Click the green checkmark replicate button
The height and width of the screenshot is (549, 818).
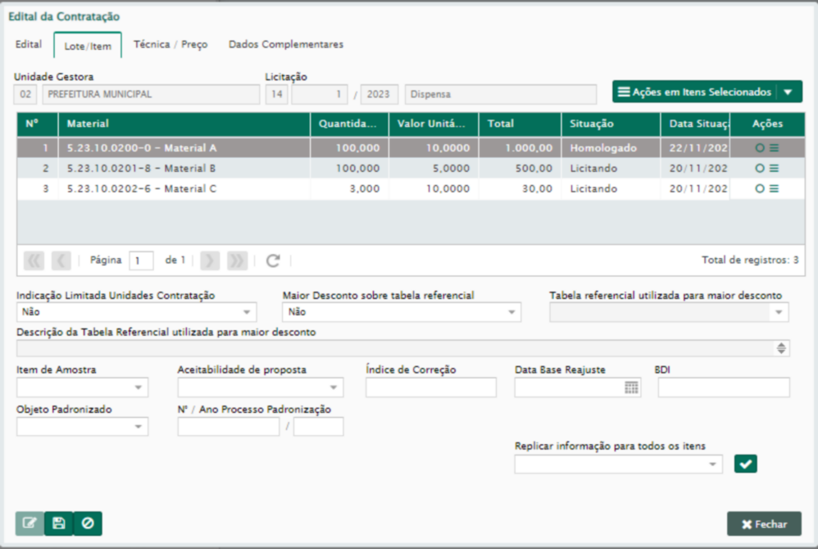tap(746, 464)
